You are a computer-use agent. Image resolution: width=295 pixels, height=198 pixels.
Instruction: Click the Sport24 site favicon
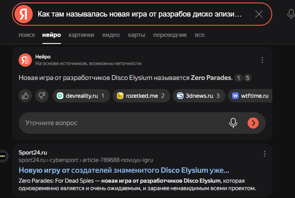(2, 156)
